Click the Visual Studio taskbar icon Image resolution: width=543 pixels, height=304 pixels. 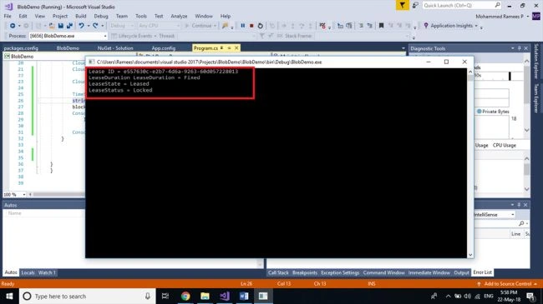pyautogui.click(x=225, y=296)
